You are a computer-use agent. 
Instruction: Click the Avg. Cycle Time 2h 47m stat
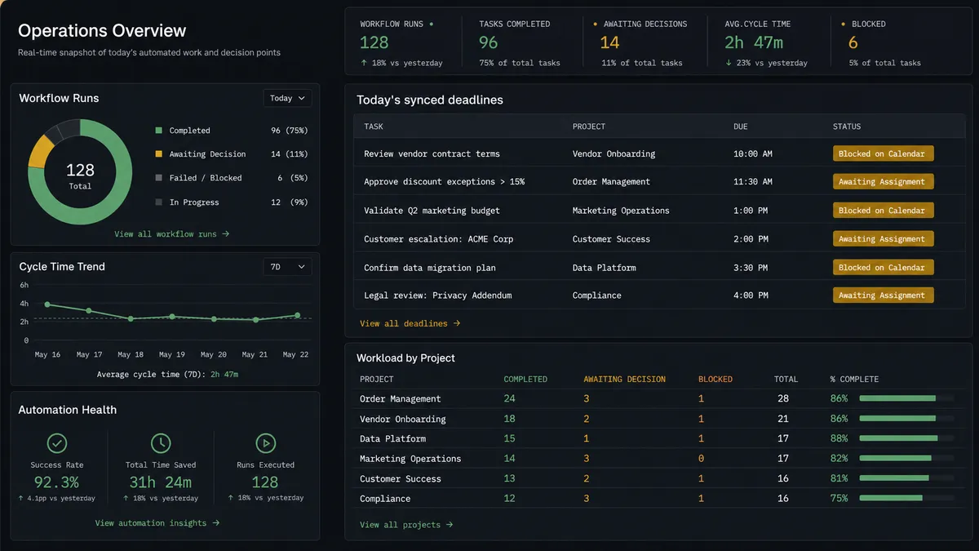(x=768, y=42)
